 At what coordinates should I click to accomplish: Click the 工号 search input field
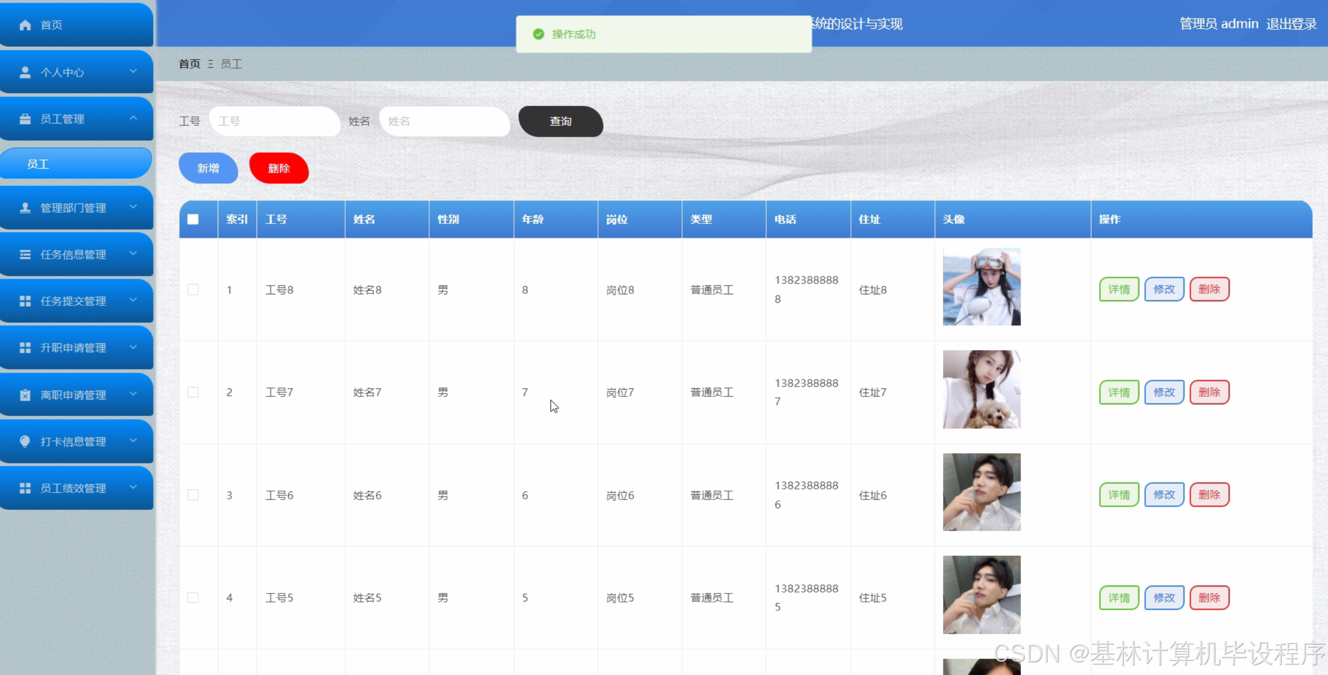(275, 121)
